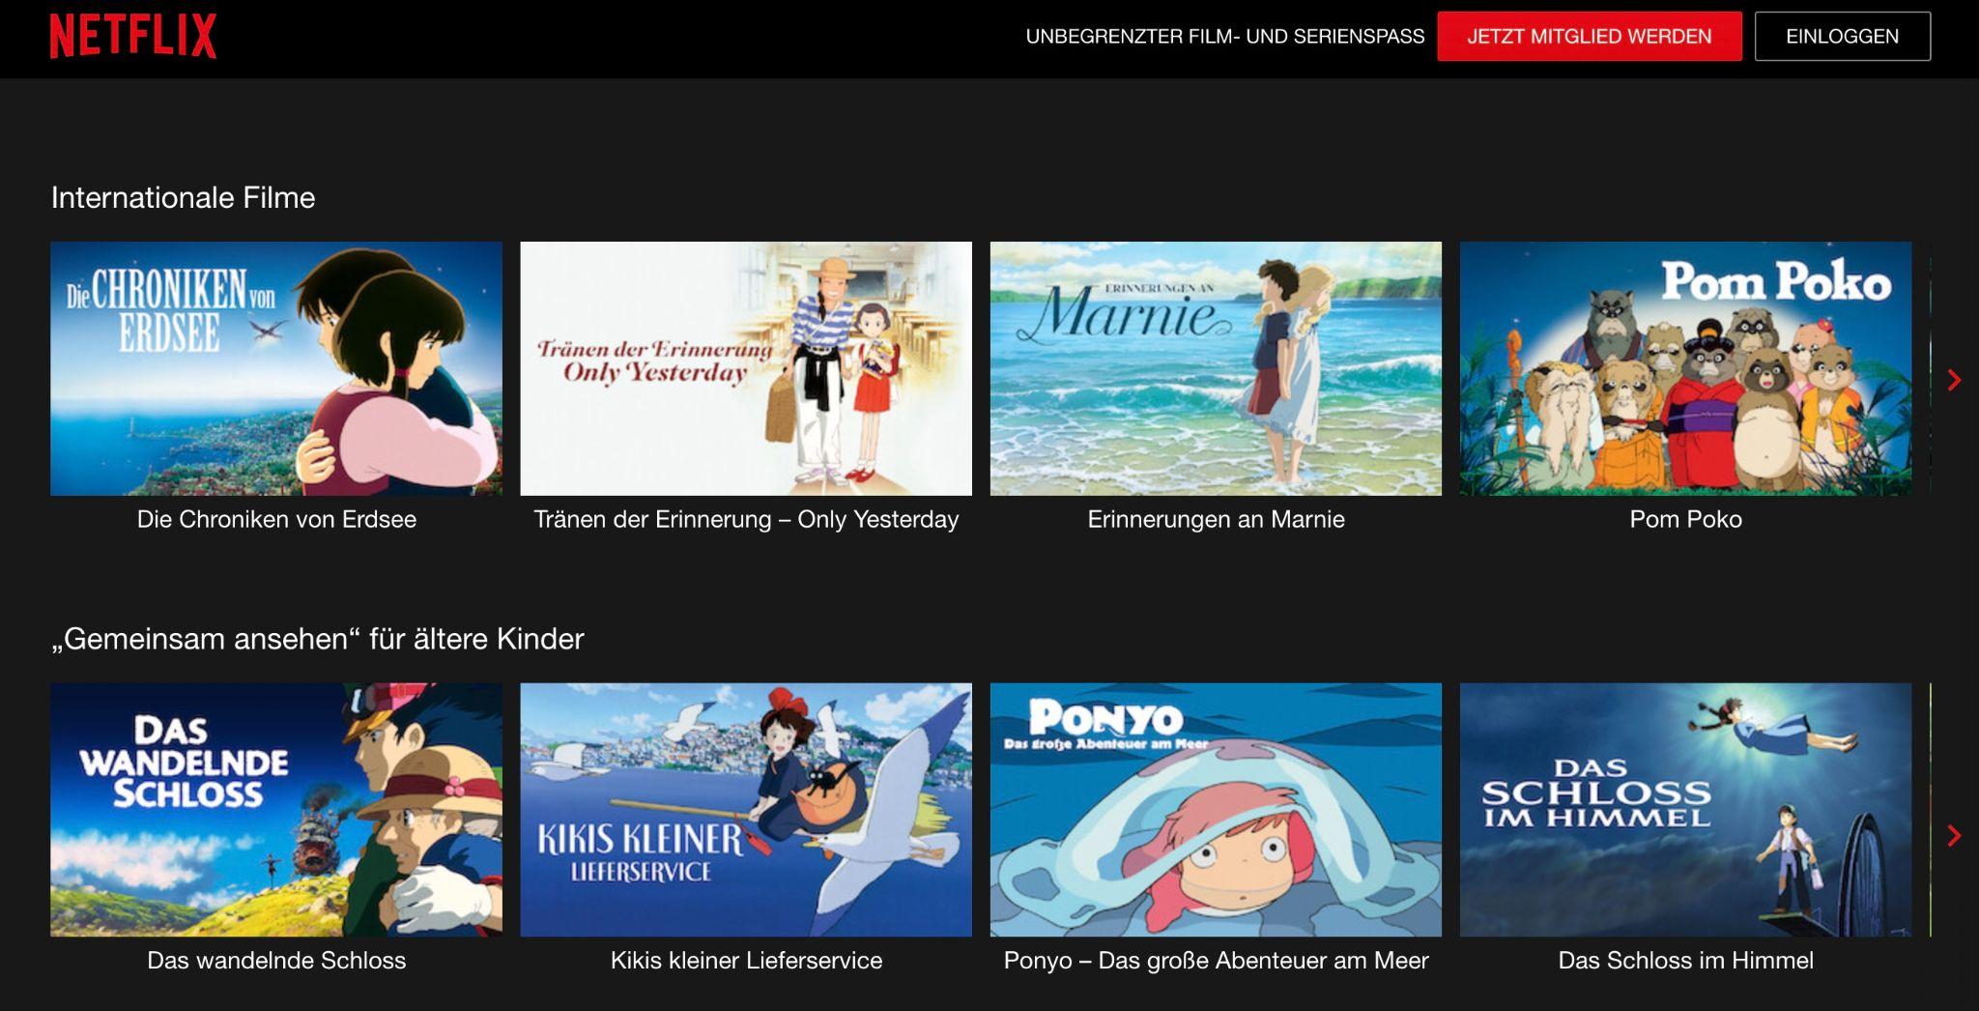Advance the Internationale Filme row with the right arrow
Image resolution: width=1979 pixels, height=1011 pixels.
[1954, 380]
